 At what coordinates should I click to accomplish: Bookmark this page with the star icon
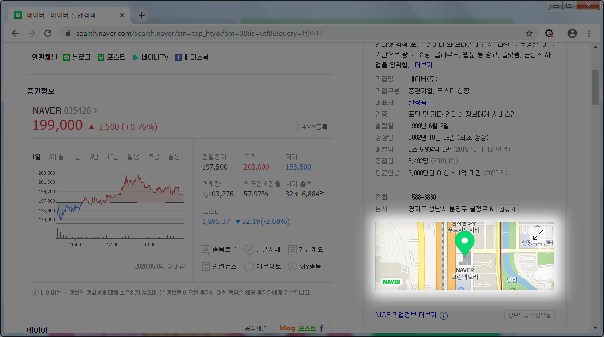click(529, 33)
